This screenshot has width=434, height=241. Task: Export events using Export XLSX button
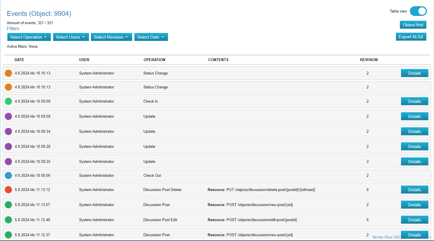[x=411, y=37]
